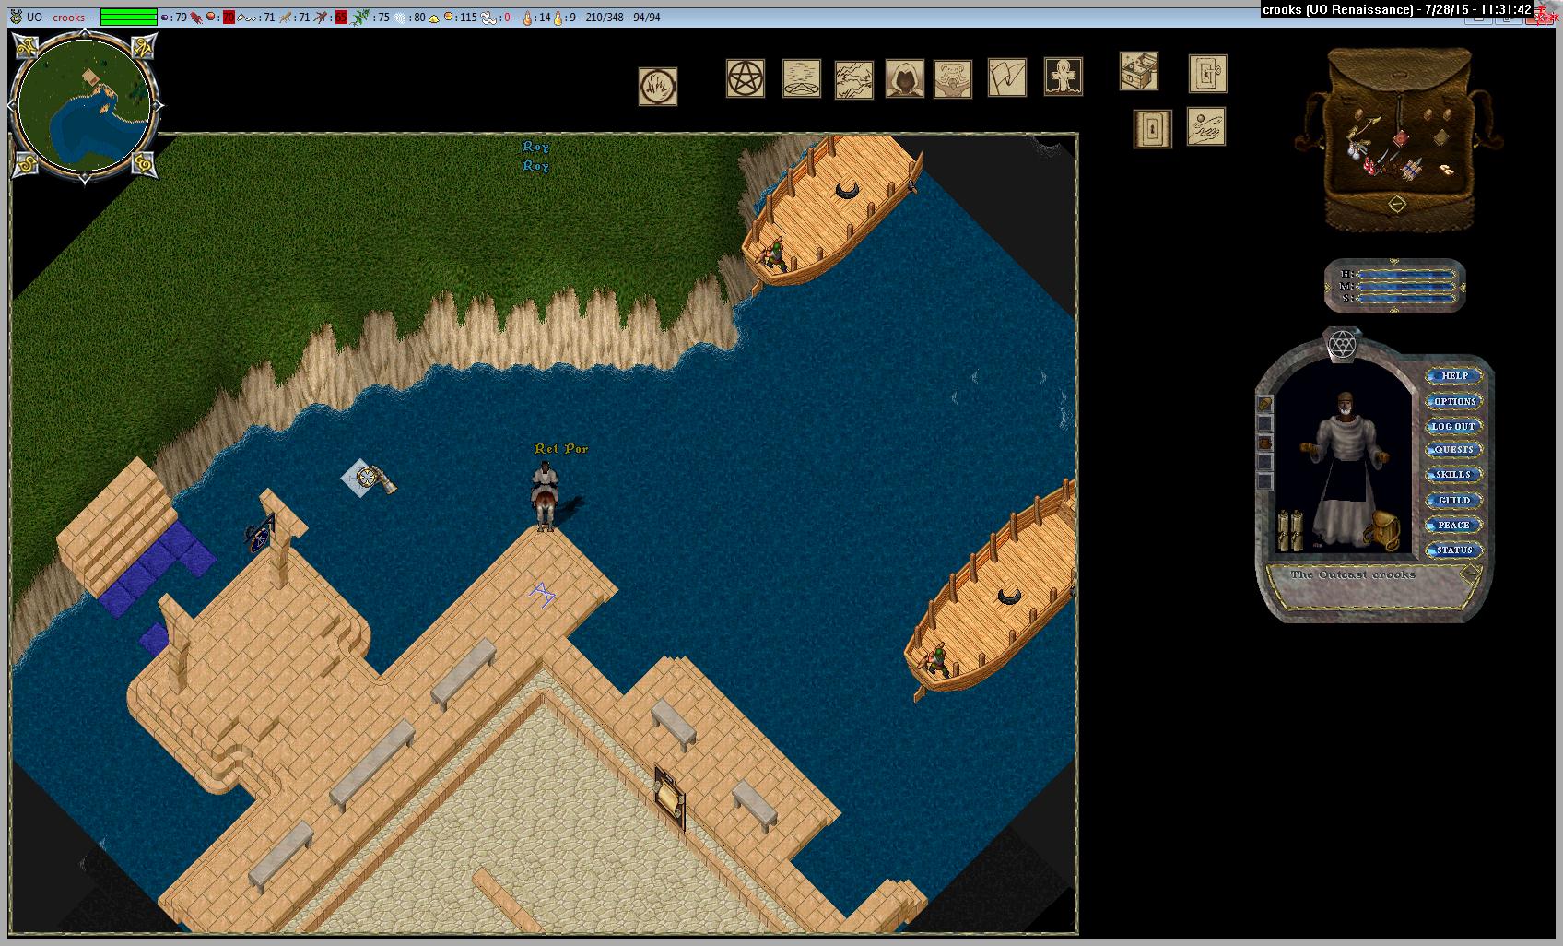
Task: Click the waving flag spell icon
Action: point(1007,77)
